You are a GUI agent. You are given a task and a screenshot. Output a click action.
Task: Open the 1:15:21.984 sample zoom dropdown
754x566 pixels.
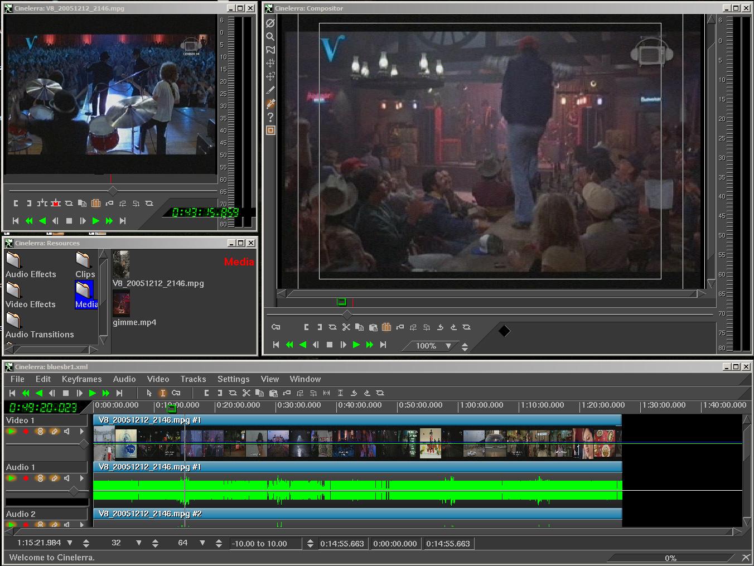click(70, 543)
